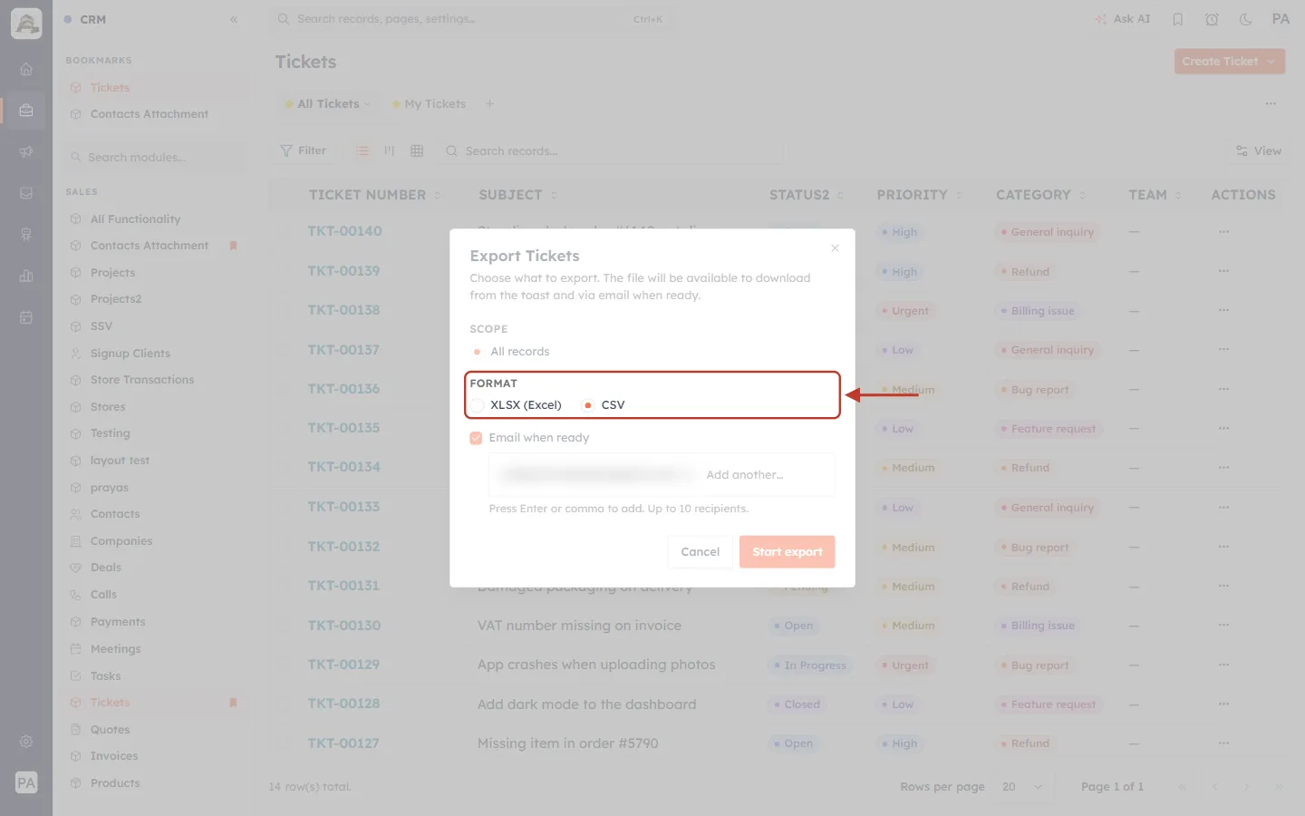This screenshot has height=816, width=1305.
Task: Switch to the My Tickets tab
Action: 428,104
